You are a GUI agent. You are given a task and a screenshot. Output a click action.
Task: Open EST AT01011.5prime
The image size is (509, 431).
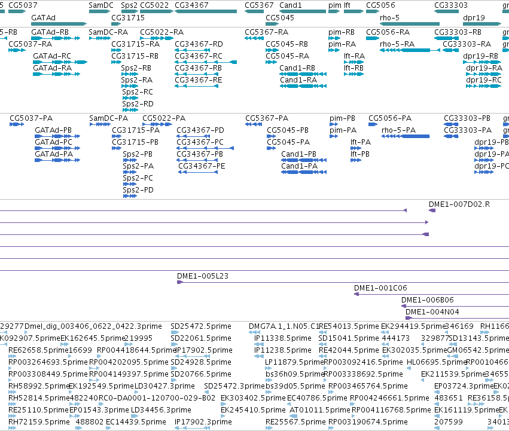[320, 410]
